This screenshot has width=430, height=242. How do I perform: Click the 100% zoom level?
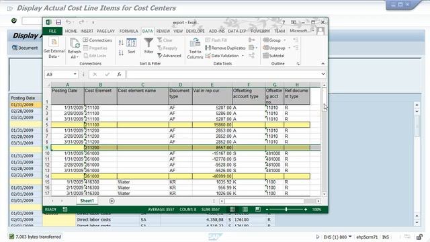point(316,209)
